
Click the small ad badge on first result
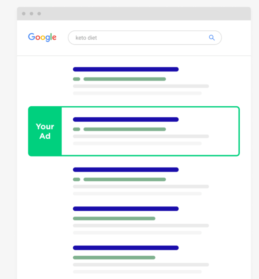(77, 79)
